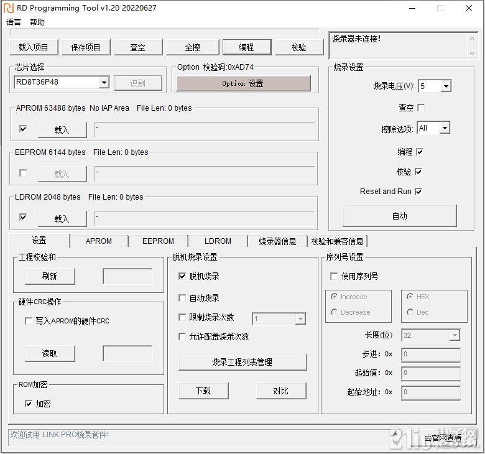The width and height of the screenshot is (485, 454).
Task: Expand the 烧录电压 voltage dropdown
Action: pyautogui.click(x=446, y=86)
